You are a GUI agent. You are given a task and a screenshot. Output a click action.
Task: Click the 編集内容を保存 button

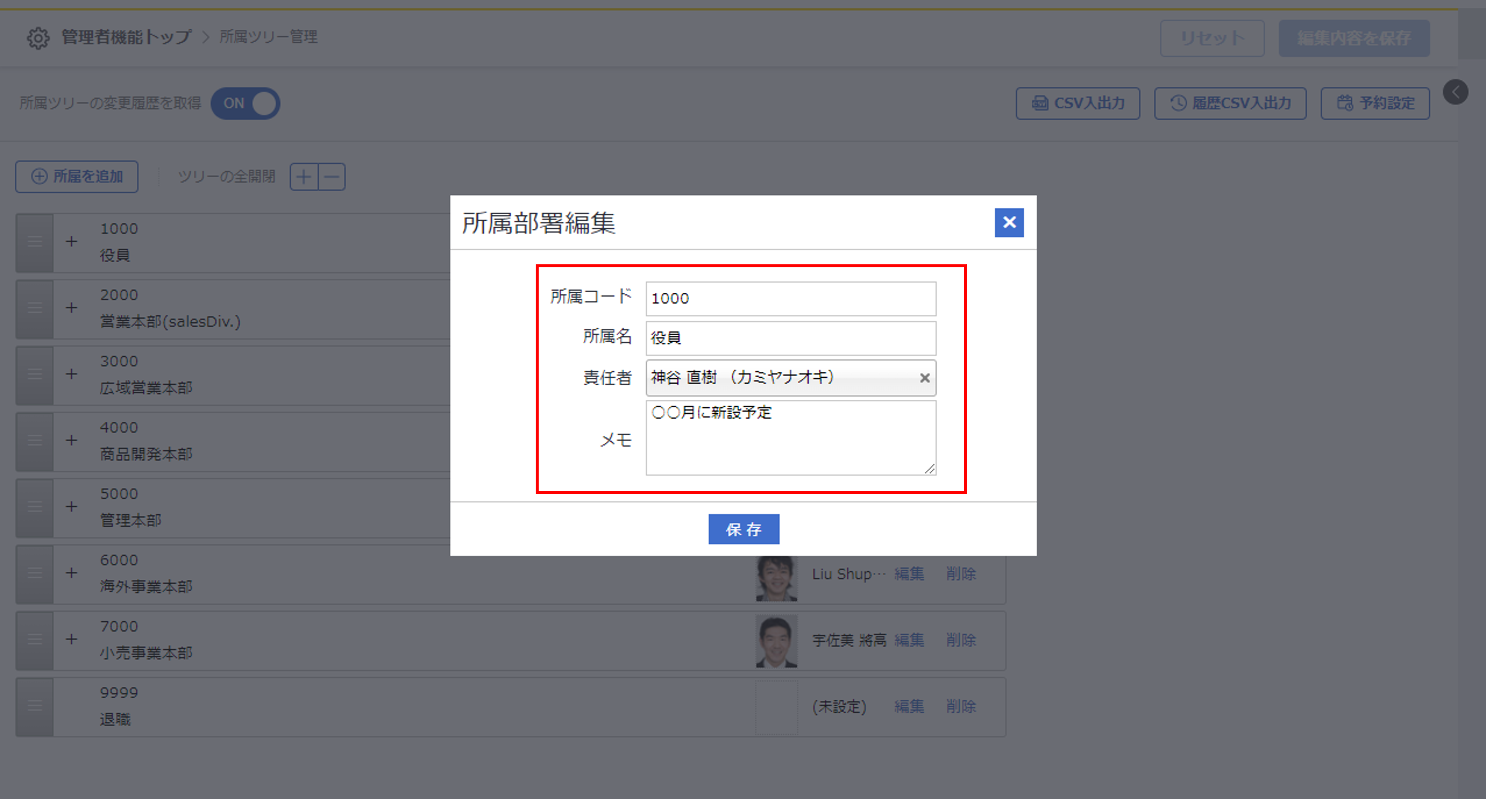(x=1354, y=38)
